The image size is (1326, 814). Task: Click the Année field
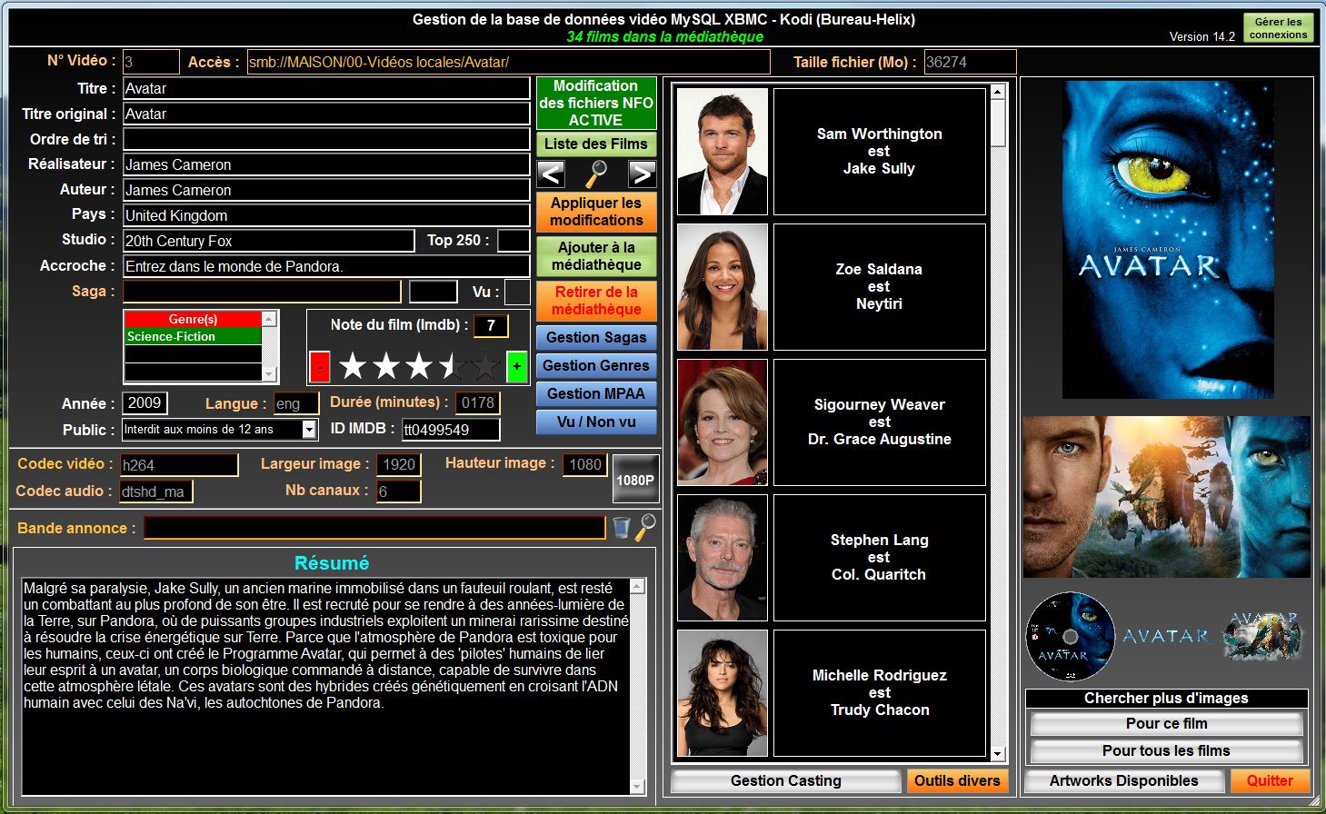pos(145,403)
